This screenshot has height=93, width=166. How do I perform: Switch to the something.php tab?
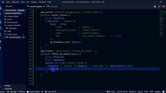pos(36,6)
